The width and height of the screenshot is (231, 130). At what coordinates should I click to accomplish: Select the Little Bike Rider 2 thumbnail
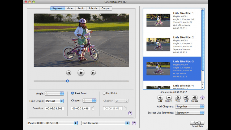pos(158,45)
